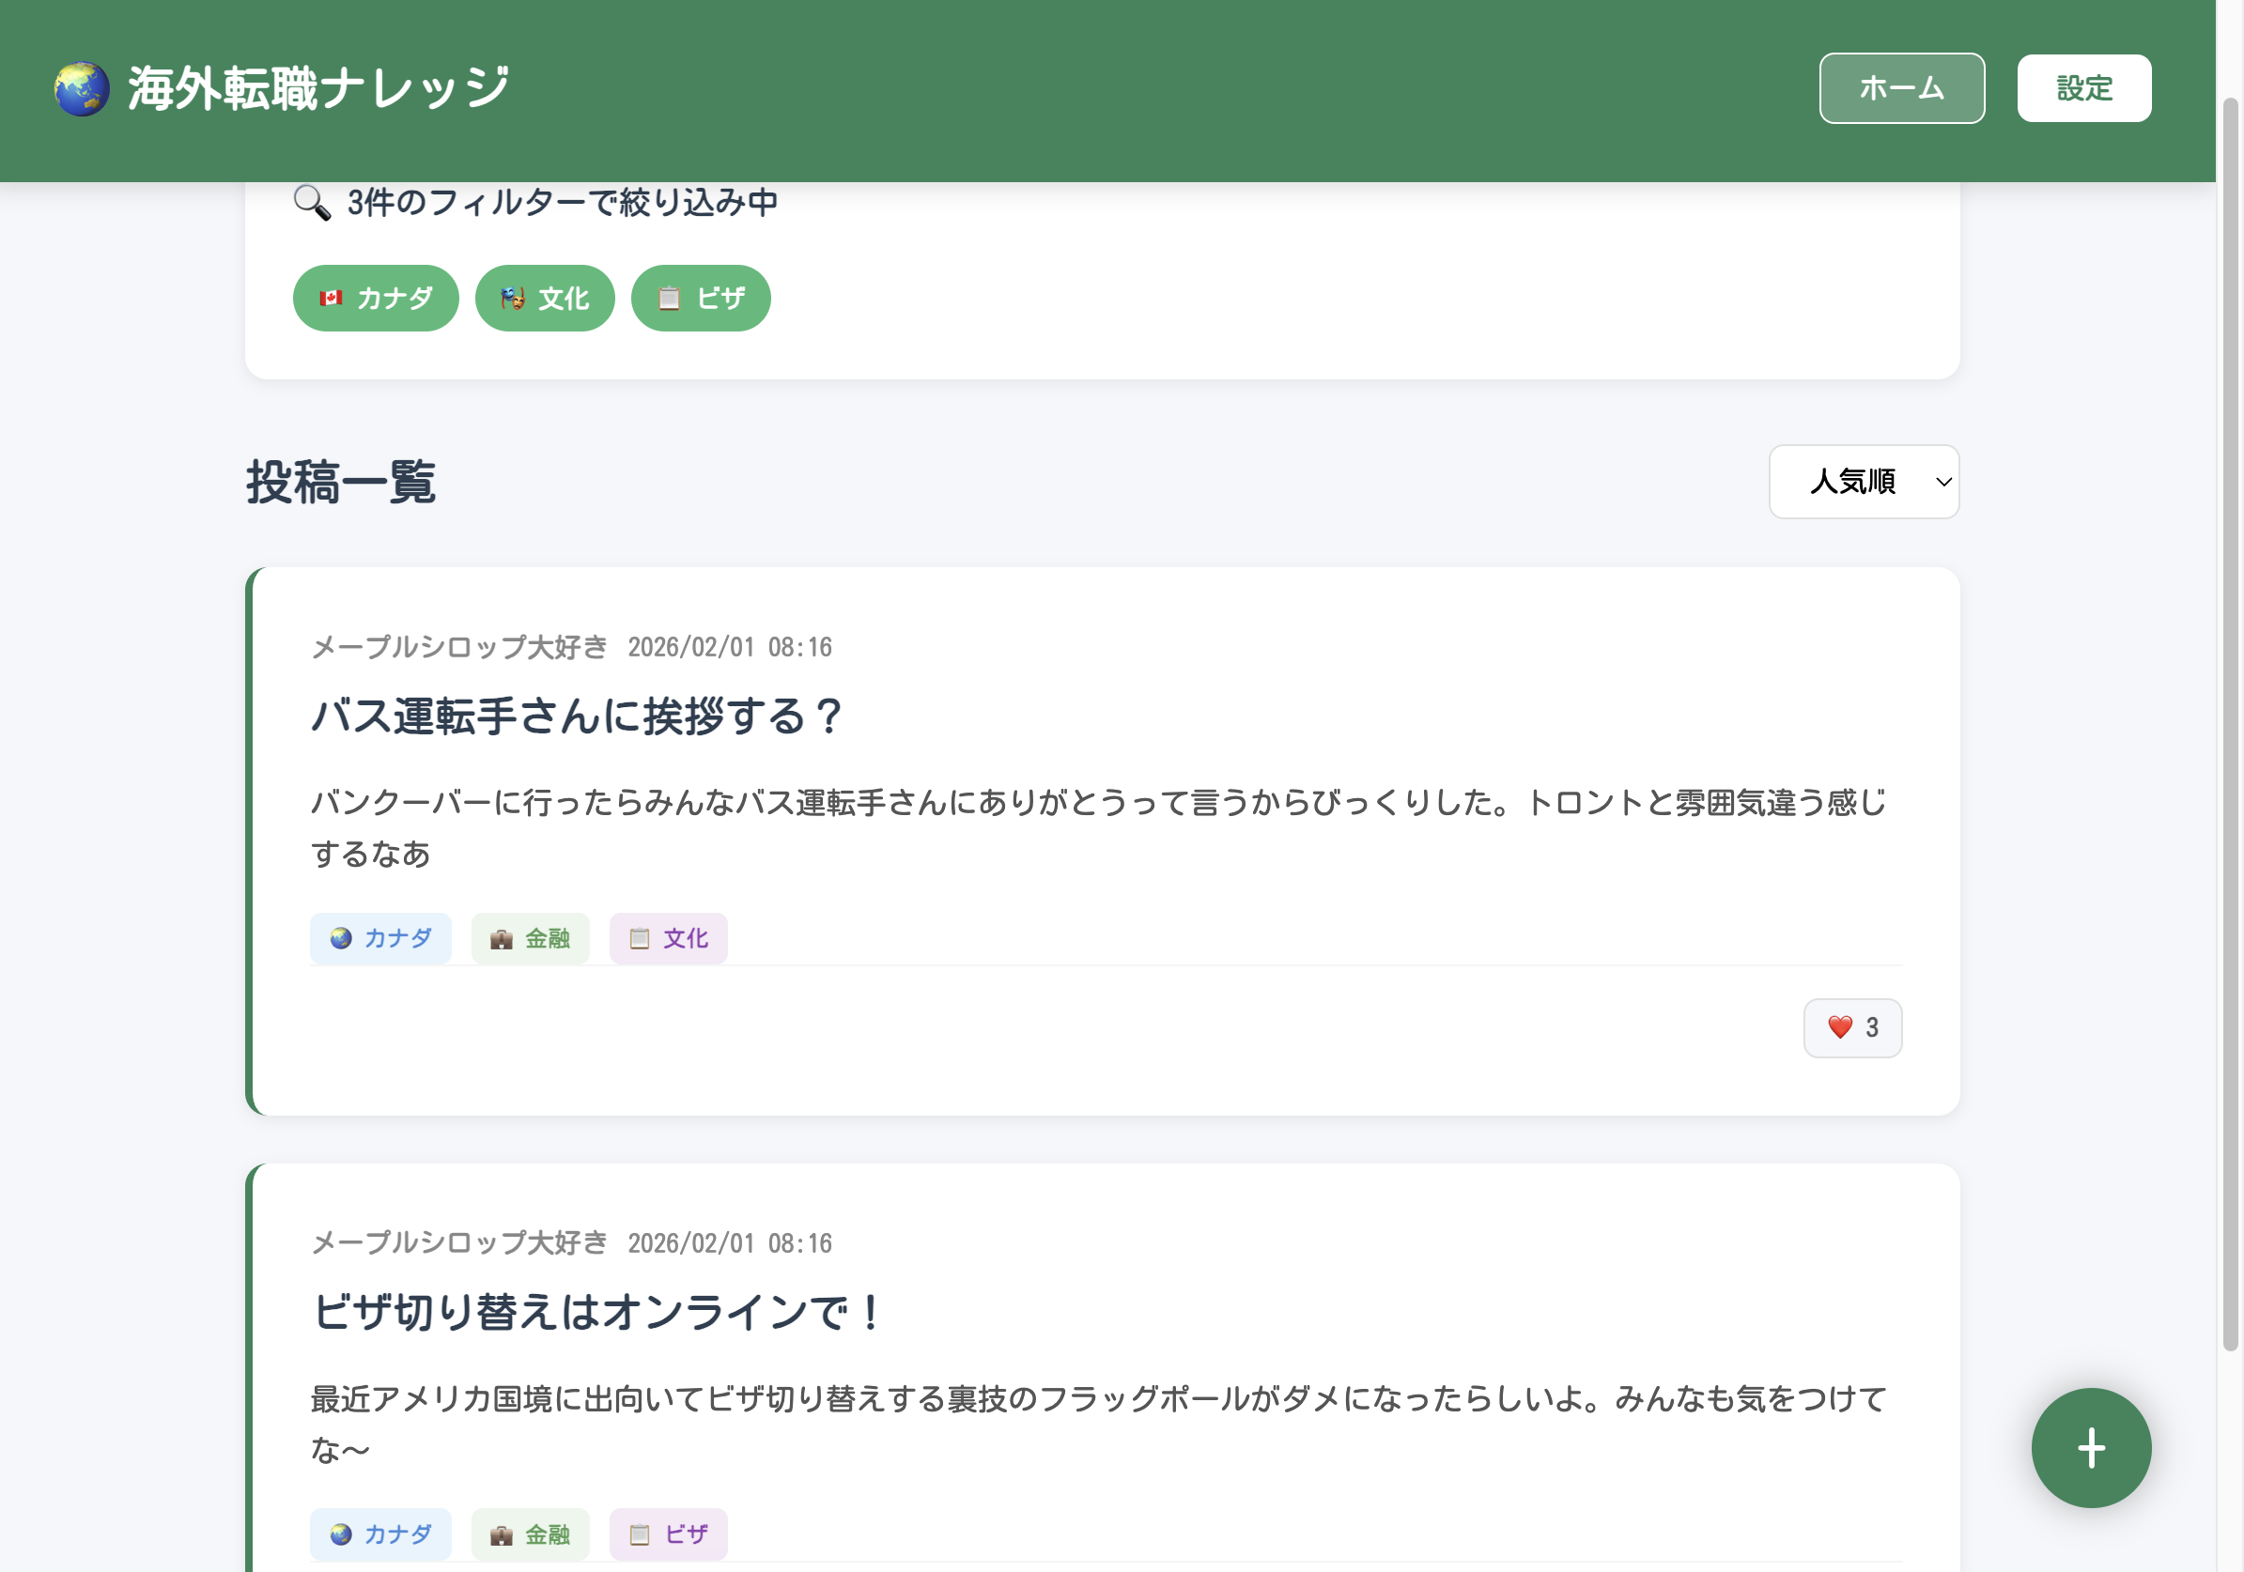
Task: Click the globe logo icon in header
Action: tap(82, 89)
